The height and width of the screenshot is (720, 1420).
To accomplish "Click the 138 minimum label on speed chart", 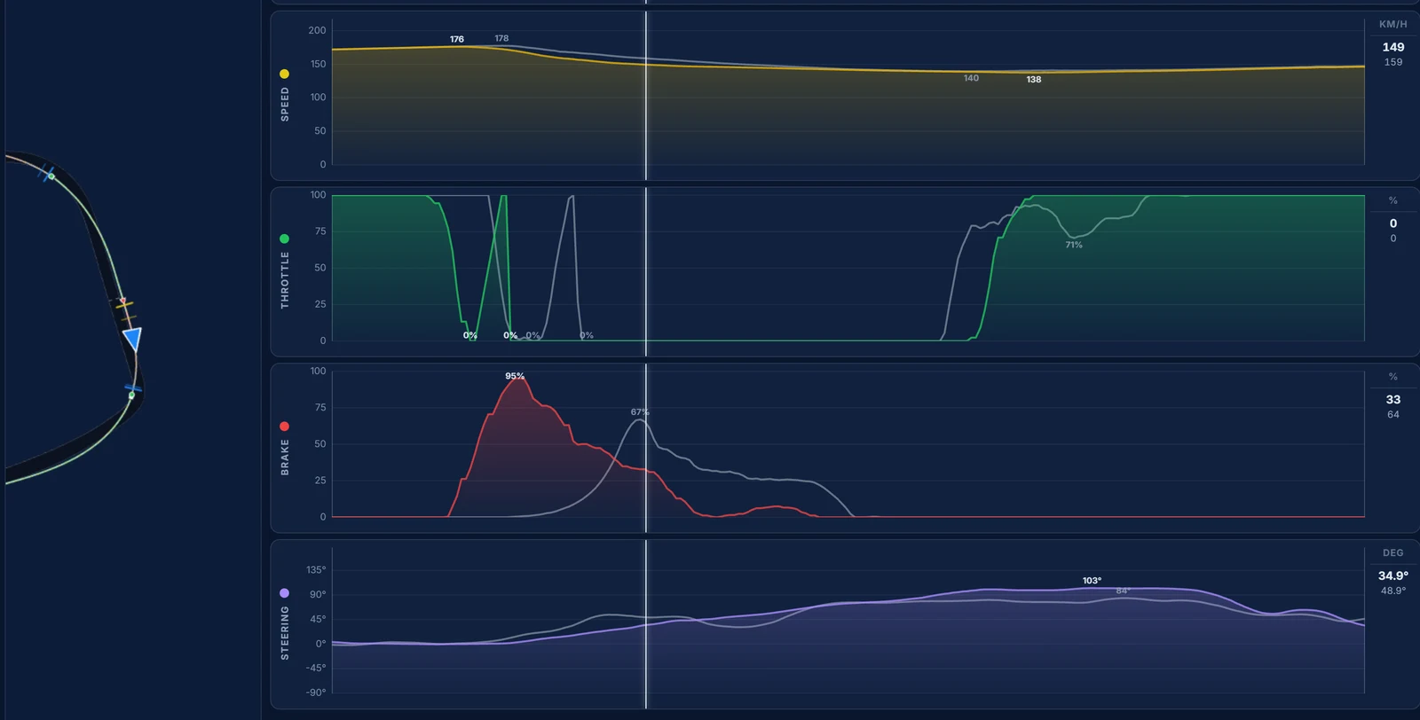I will (x=1034, y=80).
